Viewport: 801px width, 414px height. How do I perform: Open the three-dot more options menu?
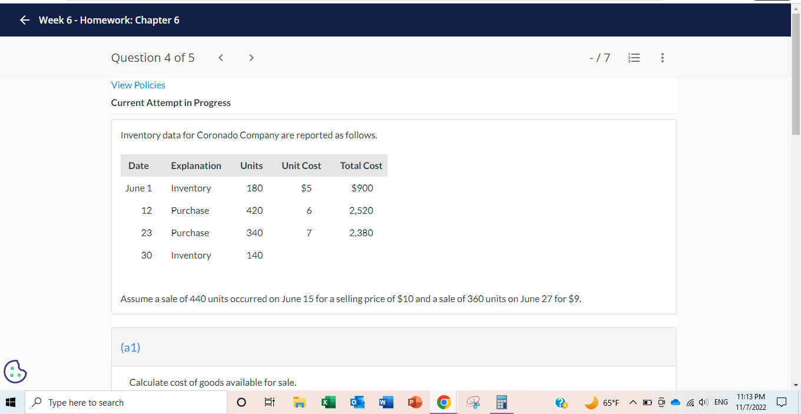pyautogui.click(x=663, y=58)
